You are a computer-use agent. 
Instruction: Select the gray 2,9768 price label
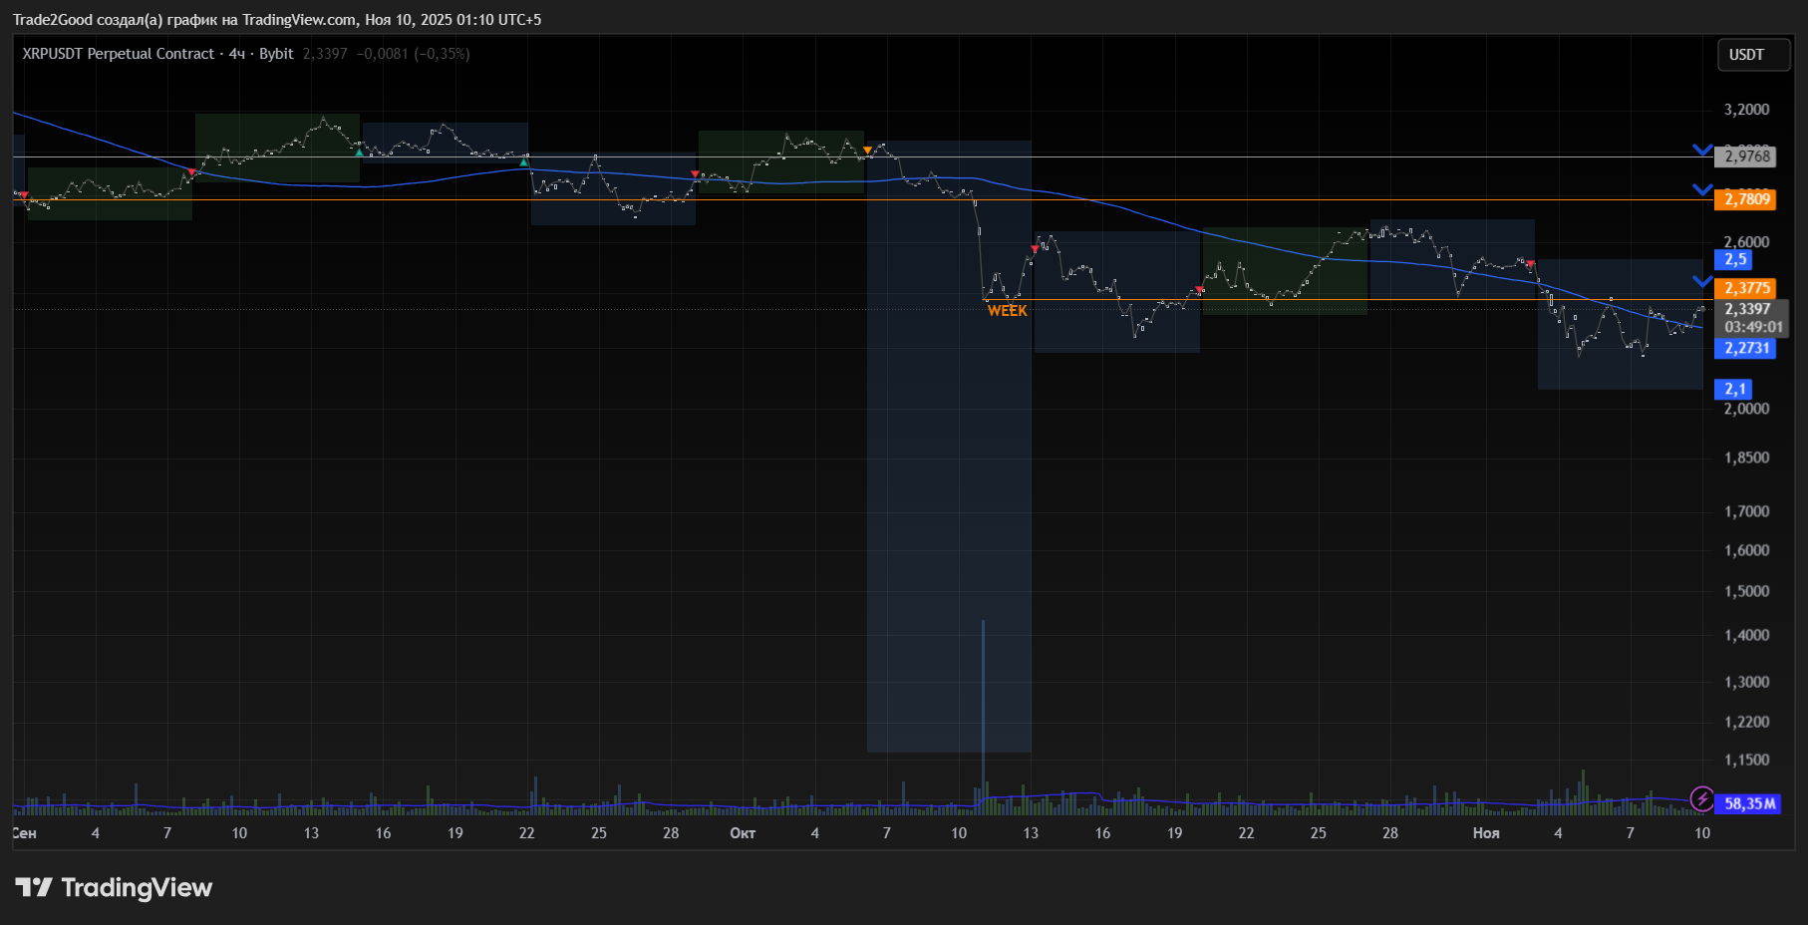(1747, 156)
